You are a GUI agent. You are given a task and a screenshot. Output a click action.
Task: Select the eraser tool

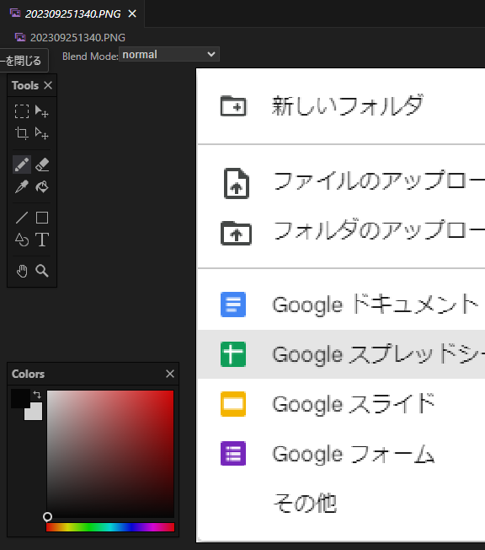pyautogui.click(x=42, y=164)
